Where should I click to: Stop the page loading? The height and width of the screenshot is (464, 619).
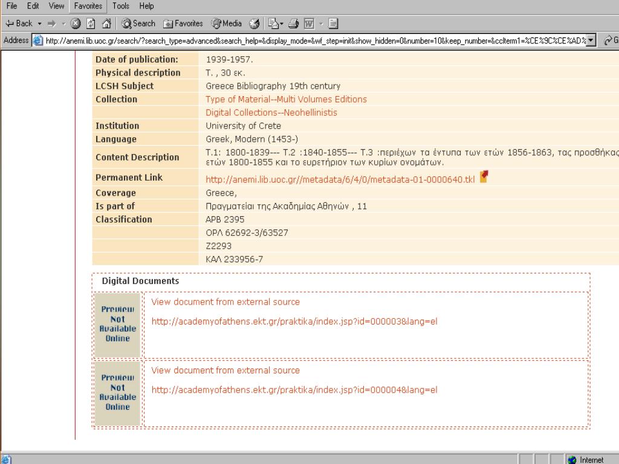(x=76, y=24)
